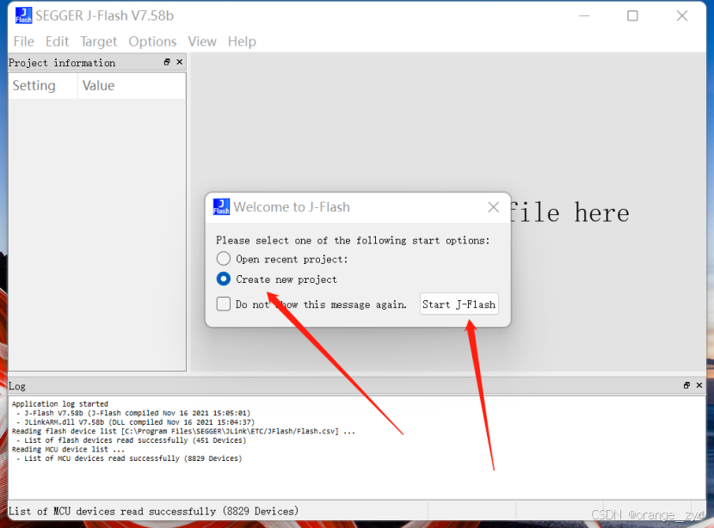
Task: Close the Log panel
Action: point(699,385)
